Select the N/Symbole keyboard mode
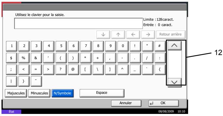 pos(63,93)
